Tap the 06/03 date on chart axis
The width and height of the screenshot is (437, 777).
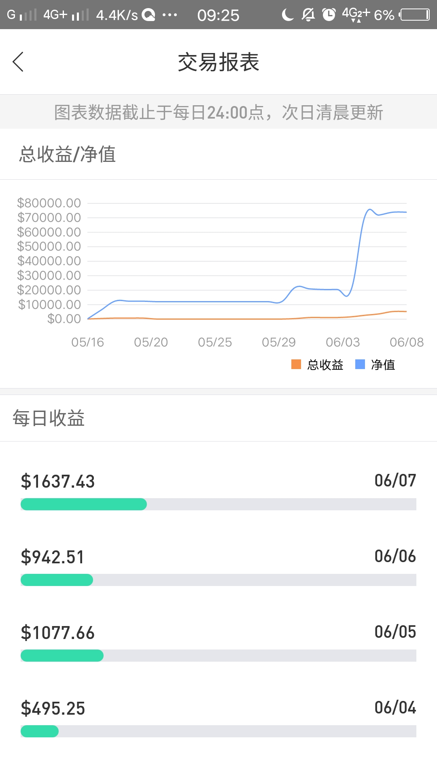click(343, 342)
